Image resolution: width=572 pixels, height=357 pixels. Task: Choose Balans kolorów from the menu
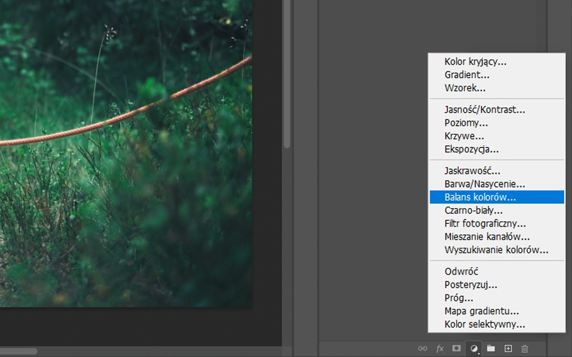pyautogui.click(x=480, y=197)
